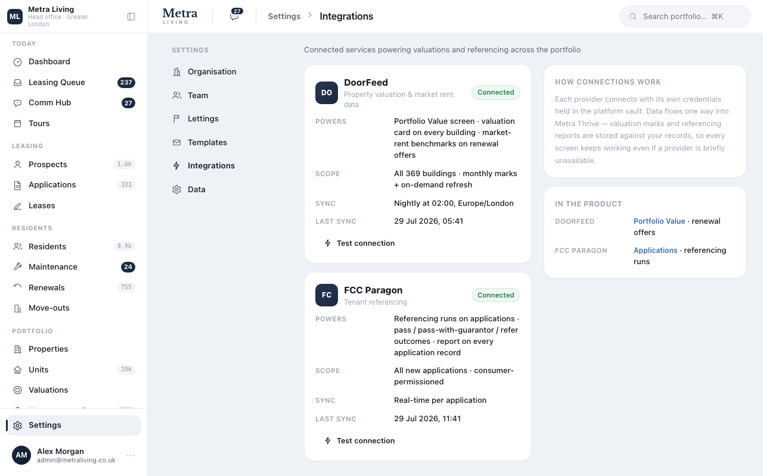763x476 pixels.
Task: Click the Leasing Queue 237 badge
Action: pos(126,83)
